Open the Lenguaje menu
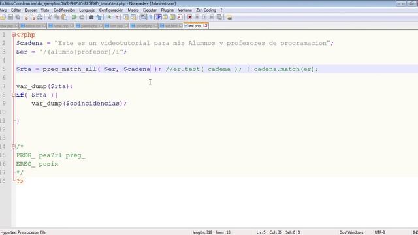 pos(87,10)
